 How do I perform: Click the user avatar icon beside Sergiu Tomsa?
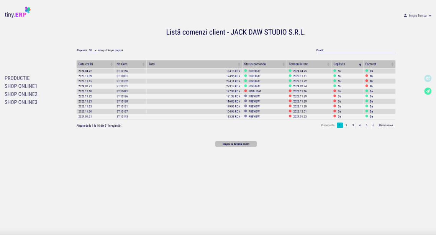pos(405,16)
